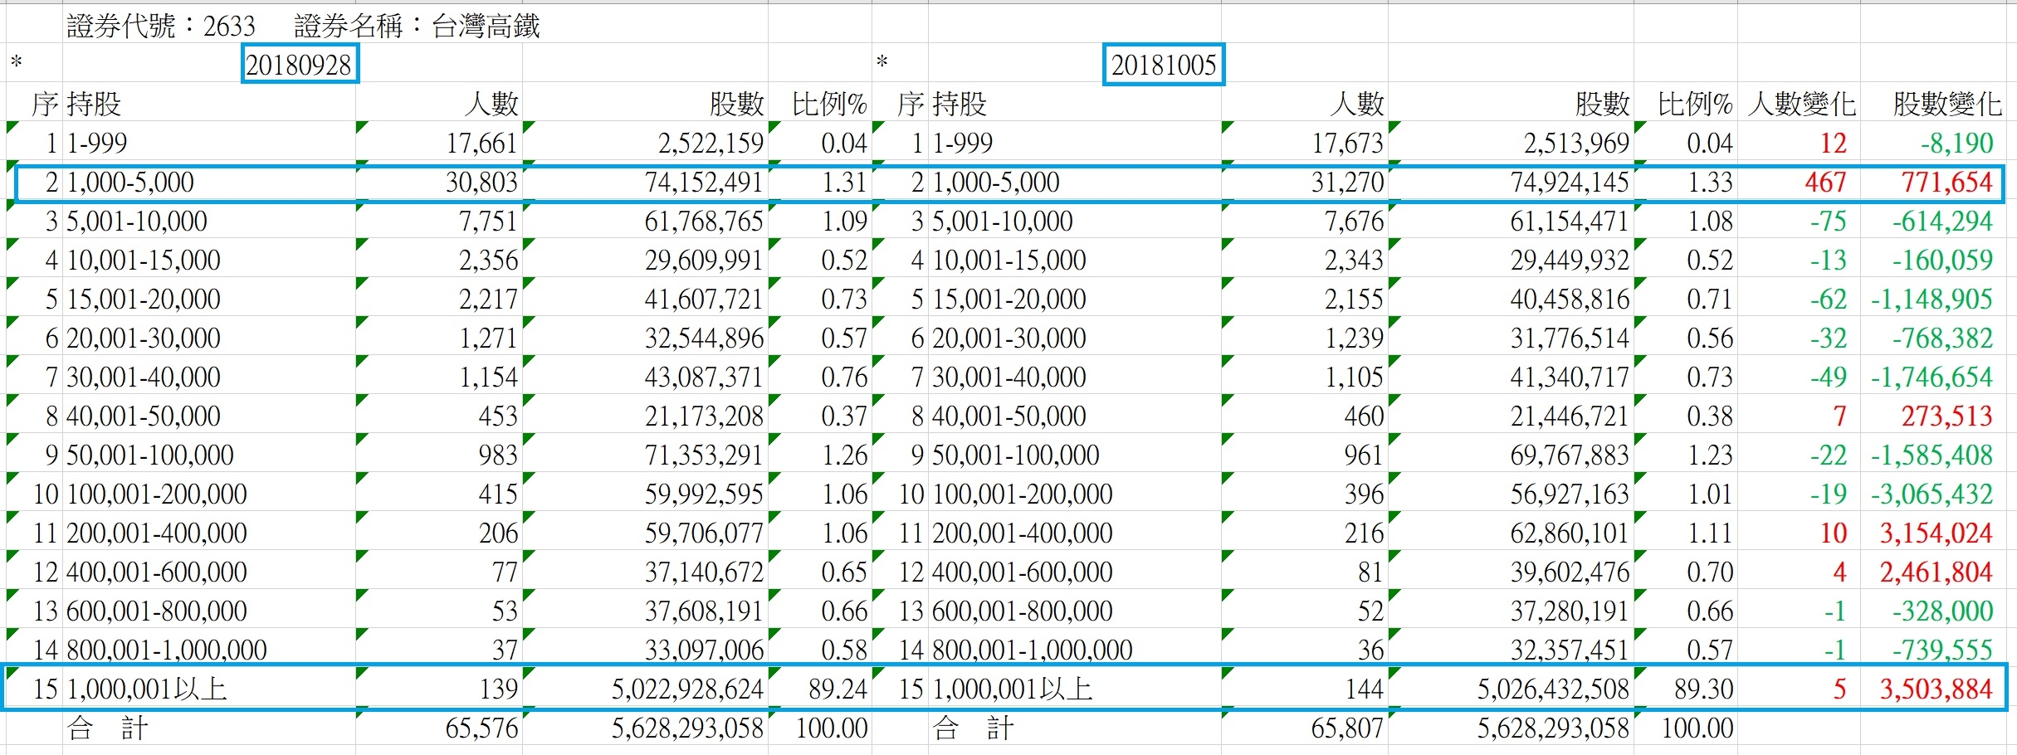2017x755 pixels.
Task: Click the left table's 人數 column header
Action: tap(491, 104)
